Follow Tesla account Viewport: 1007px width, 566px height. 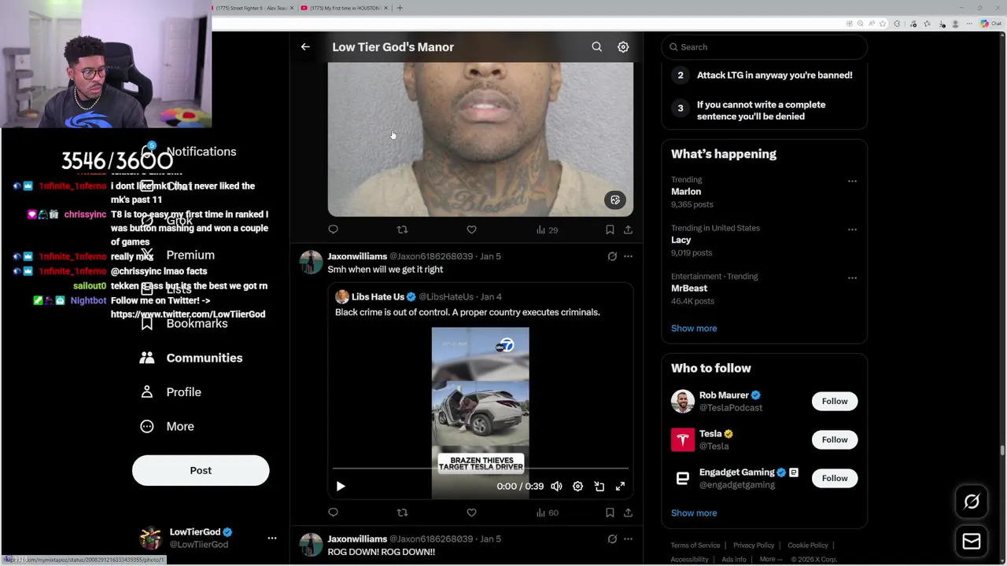click(835, 439)
